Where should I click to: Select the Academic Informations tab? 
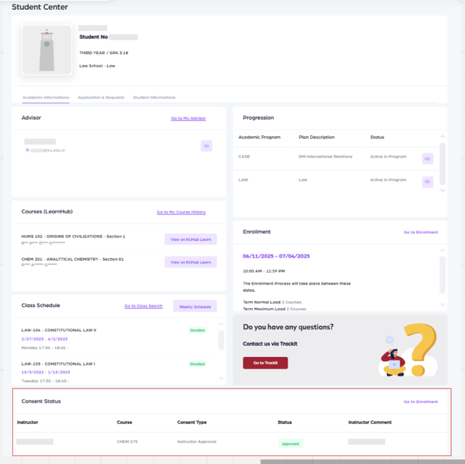pos(46,97)
